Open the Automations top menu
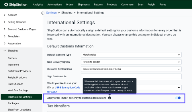192x112 pixels. [x=54, y=5]
